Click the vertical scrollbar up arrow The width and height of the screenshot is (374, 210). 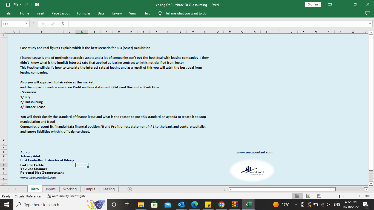(371, 33)
